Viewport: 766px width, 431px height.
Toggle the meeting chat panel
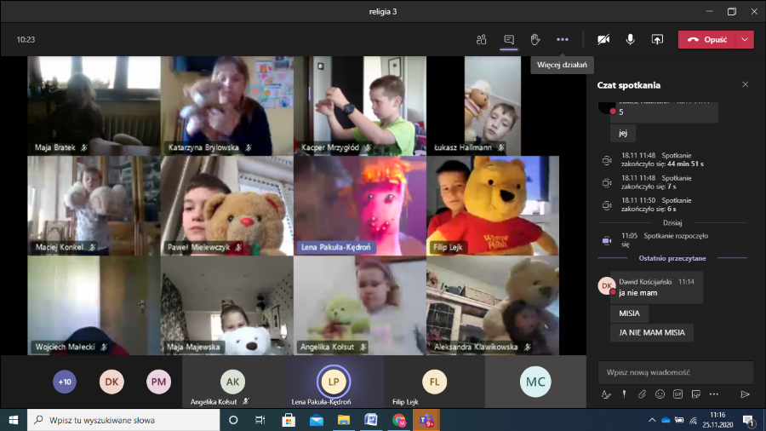pos(509,39)
